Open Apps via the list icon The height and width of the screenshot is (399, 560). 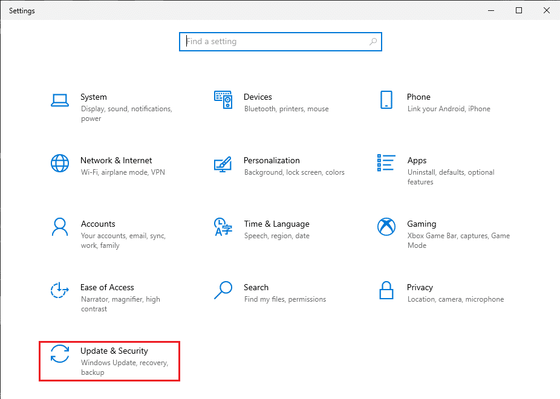386,164
